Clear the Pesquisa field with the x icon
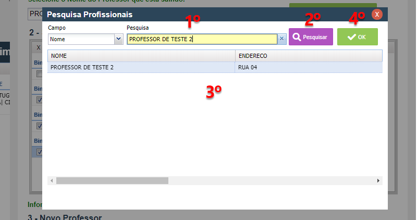The width and height of the screenshot is (417, 220). click(281, 39)
